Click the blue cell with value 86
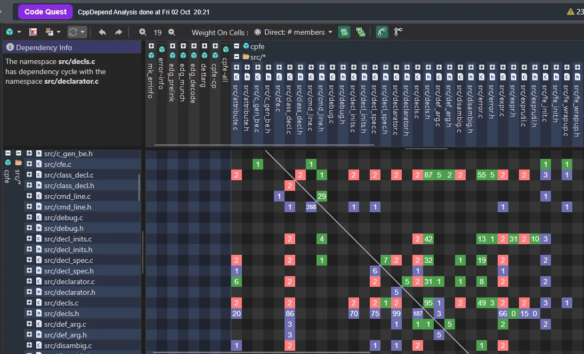Viewport: 584px width, 354px height. 290,314
